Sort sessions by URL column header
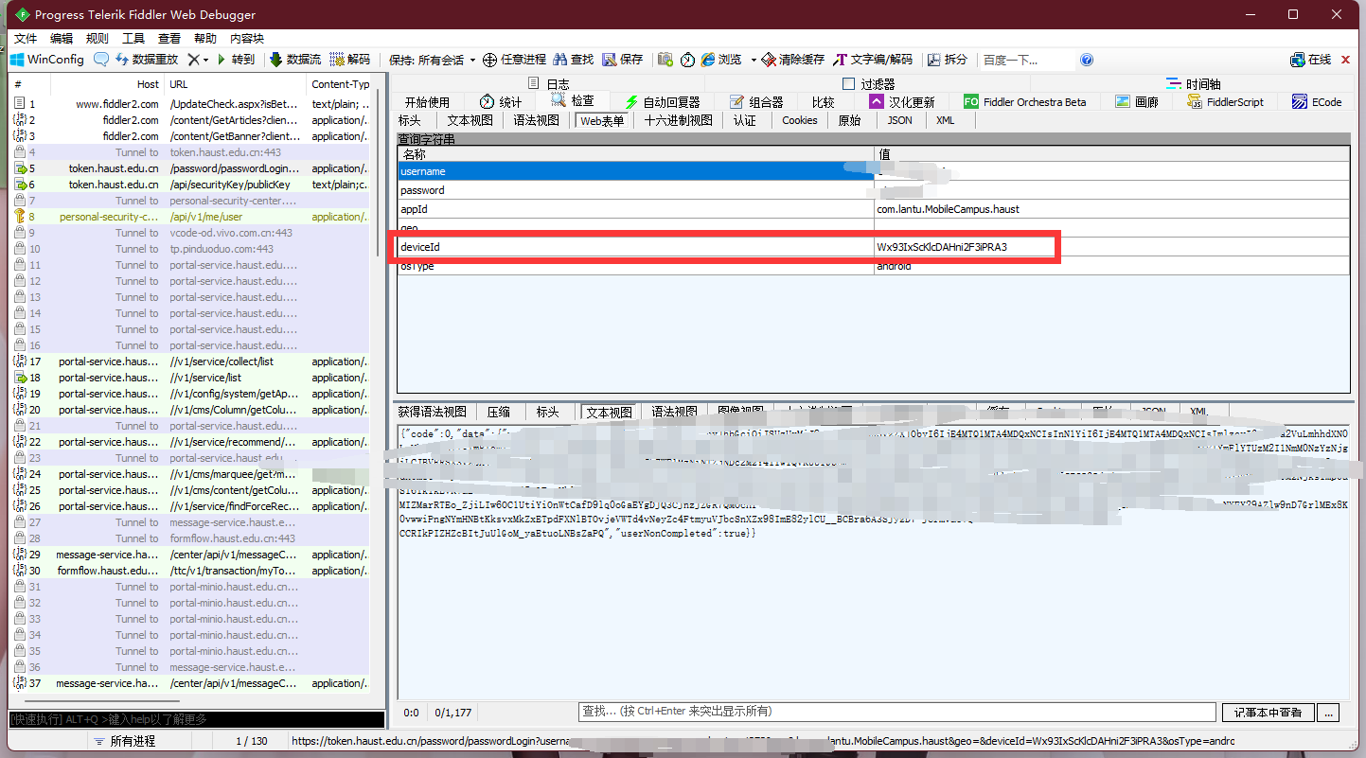 pos(237,84)
